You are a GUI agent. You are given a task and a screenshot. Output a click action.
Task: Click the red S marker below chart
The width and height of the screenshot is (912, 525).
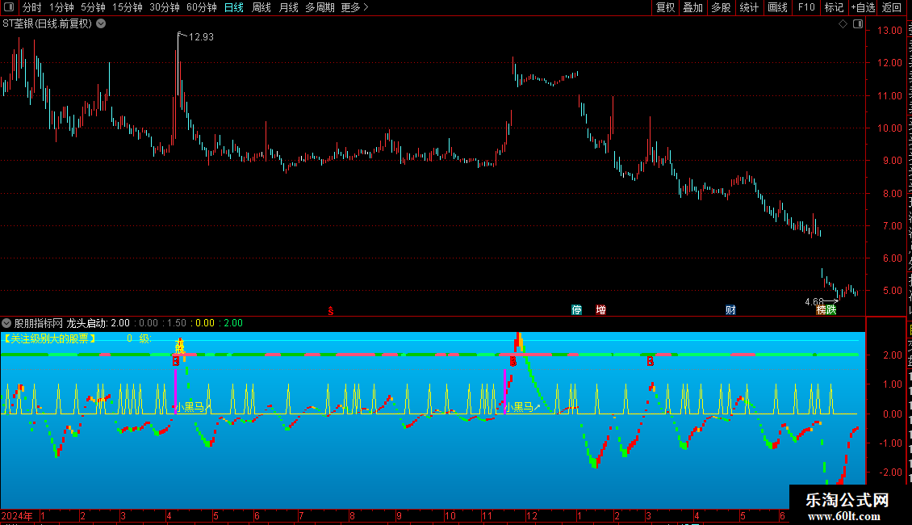(330, 311)
